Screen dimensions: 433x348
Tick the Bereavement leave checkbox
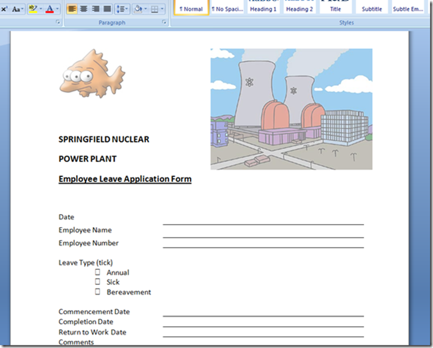(x=98, y=291)
